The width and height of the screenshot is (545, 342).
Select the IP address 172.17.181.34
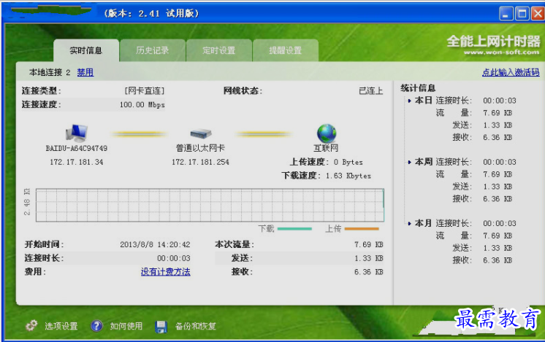tap(77, 162)
